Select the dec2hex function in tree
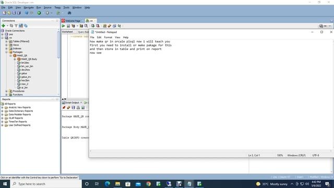This screenshot has height=188, width=334. 26,69
